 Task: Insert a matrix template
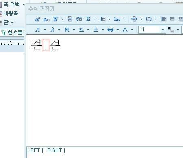[x=181, y=19]
